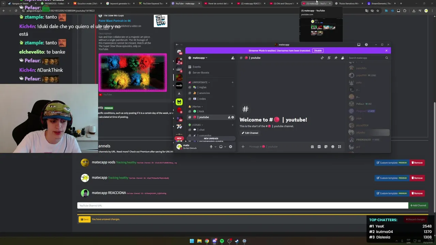Open pinned messages in youtube channel
436x245 pixels.
336,58
